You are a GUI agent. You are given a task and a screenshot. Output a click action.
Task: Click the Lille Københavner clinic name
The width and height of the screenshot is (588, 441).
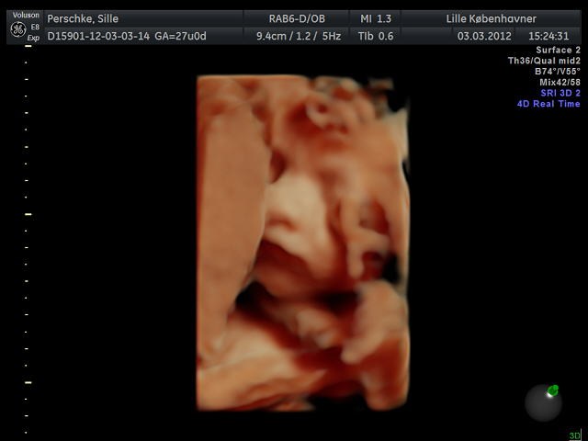click(x=492, y=18)
